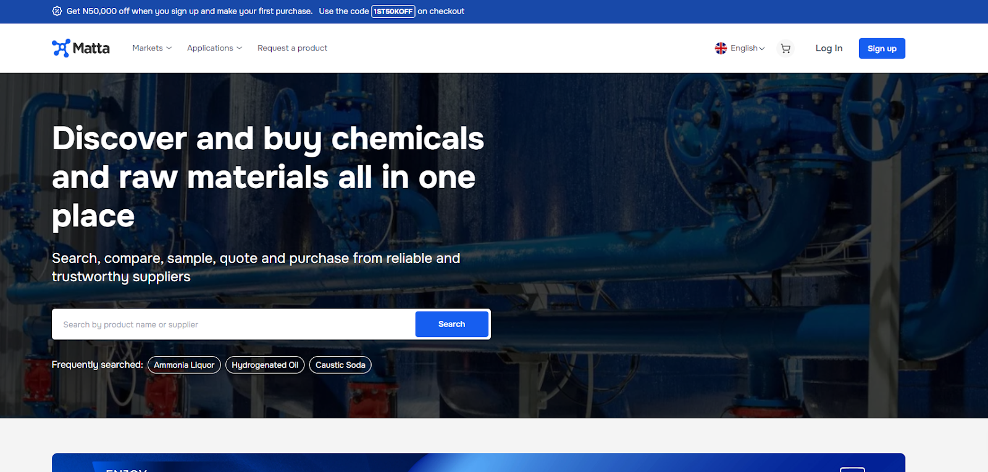Click the discount badge icon in banner
The image size is (988, 472).
pos(57,11)
